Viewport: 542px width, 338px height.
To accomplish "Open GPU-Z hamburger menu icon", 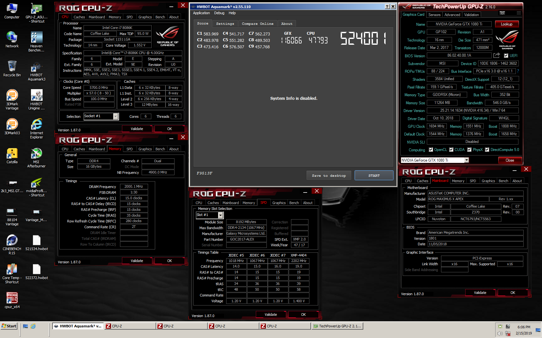I will click(x=518, y=13).
